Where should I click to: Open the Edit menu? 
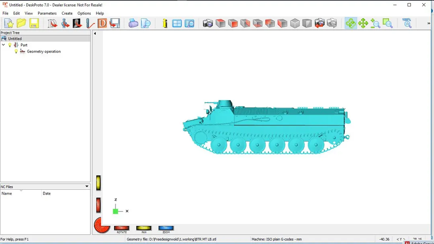click(16, 13)
